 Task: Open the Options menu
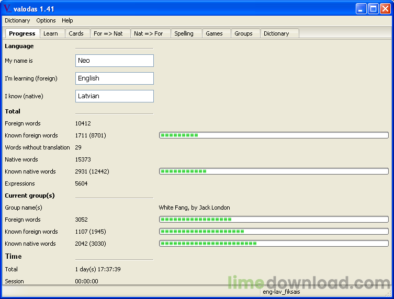click(x=46, y=20)
